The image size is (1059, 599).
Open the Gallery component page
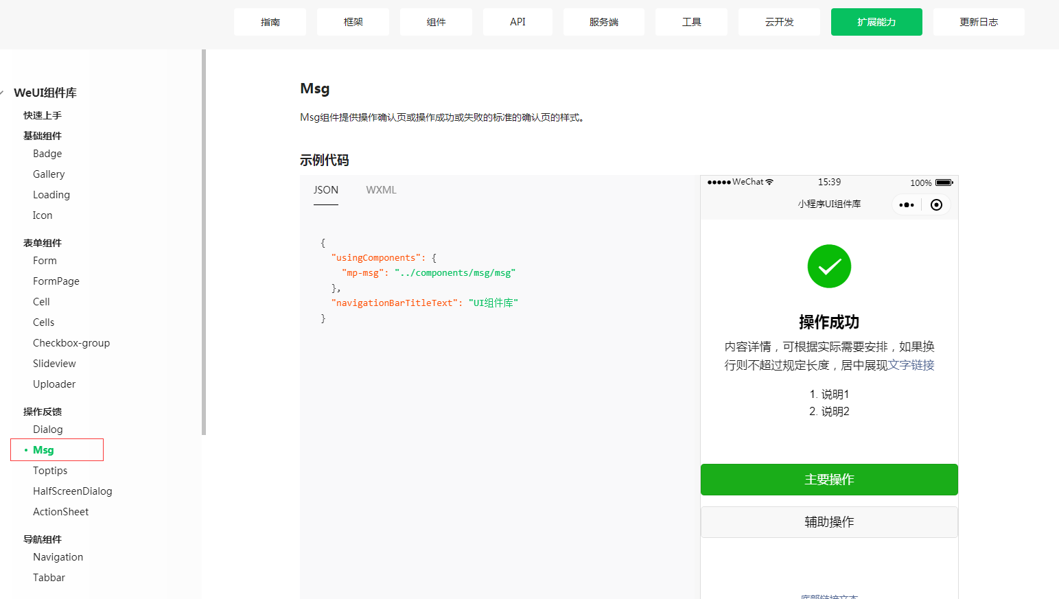(49, 174)
